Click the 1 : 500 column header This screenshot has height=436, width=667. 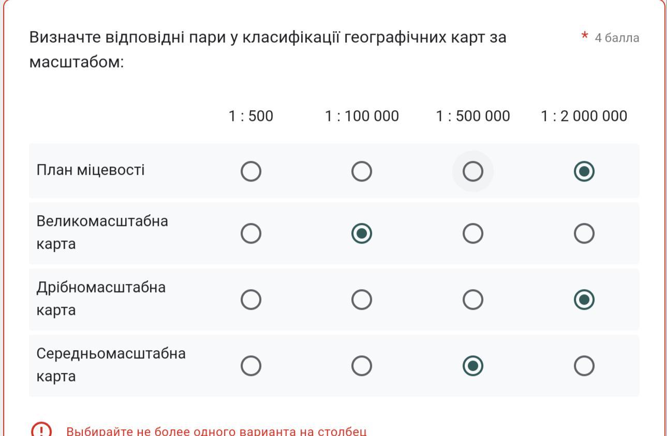[251, 116]
